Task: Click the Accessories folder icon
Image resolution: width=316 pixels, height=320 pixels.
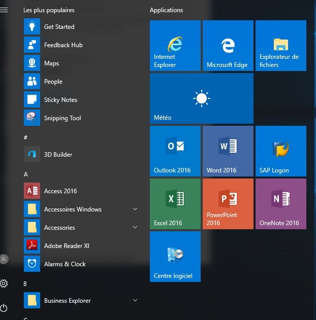Action: pos(32,227)
